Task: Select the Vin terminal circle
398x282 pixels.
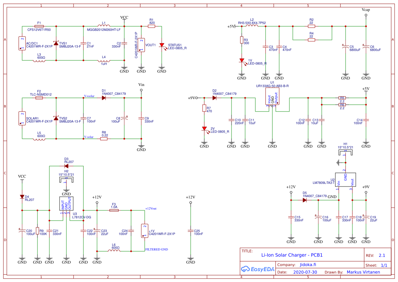Action: click(x=141, y=89)
